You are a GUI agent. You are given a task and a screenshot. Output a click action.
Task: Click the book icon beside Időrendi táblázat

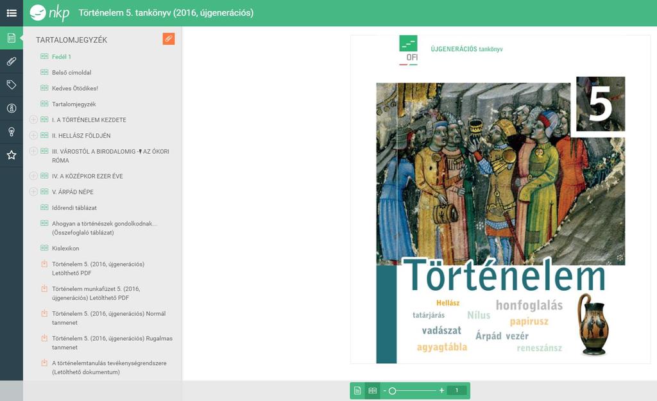[x=44, y=208]
